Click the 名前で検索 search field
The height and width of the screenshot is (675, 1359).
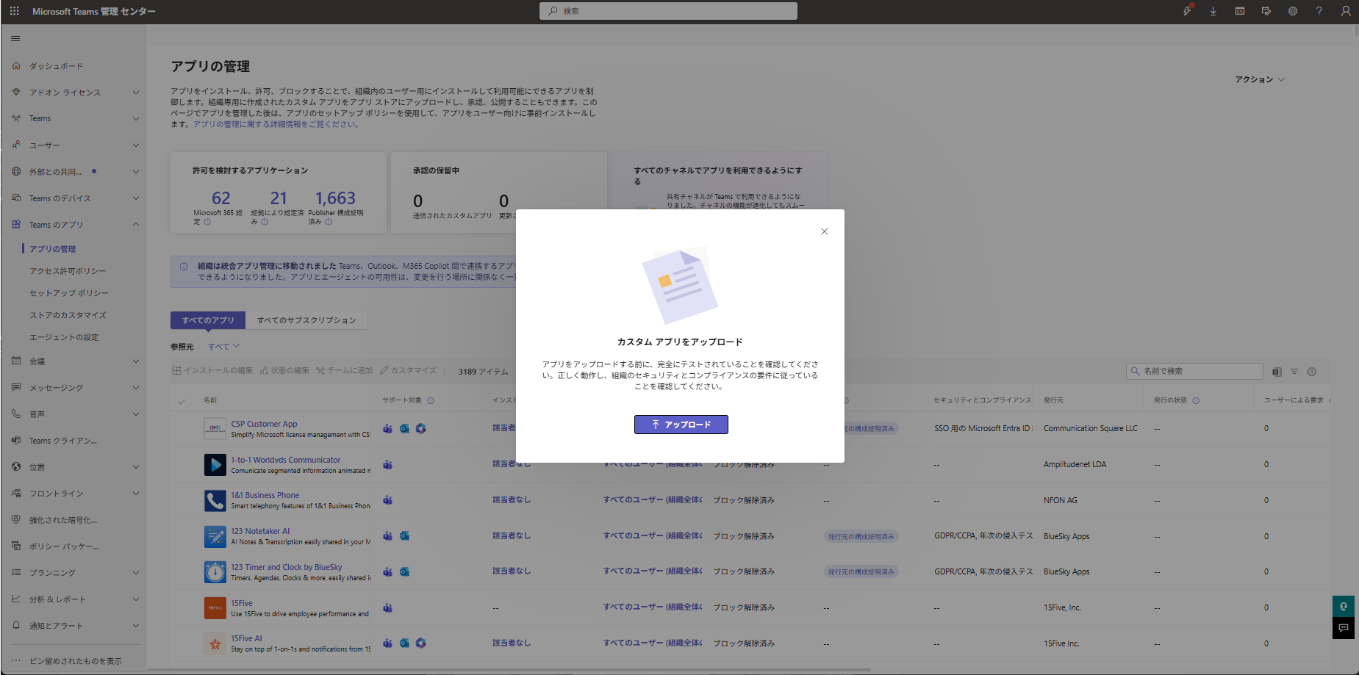tap(1194, 371)
